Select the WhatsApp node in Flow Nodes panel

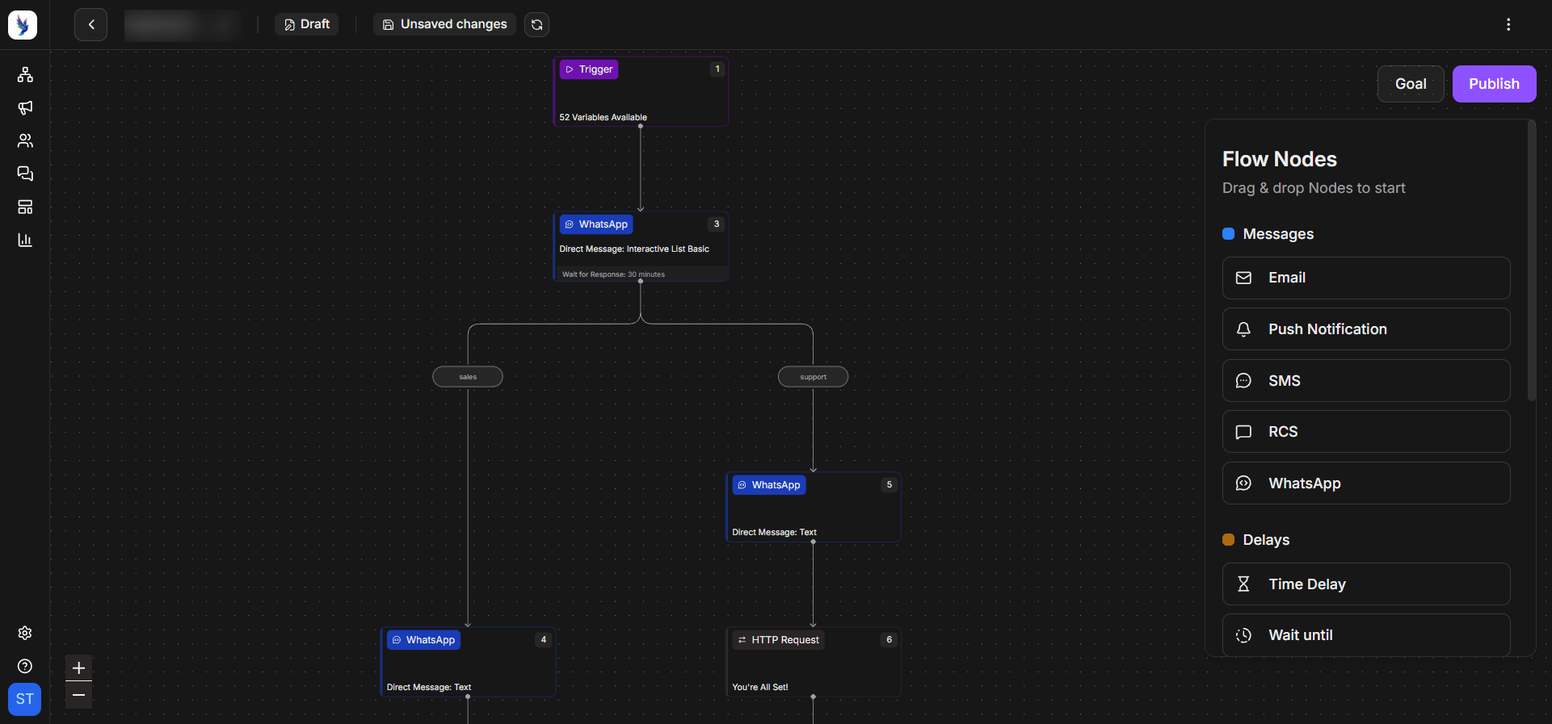(x=1366, y=483)
